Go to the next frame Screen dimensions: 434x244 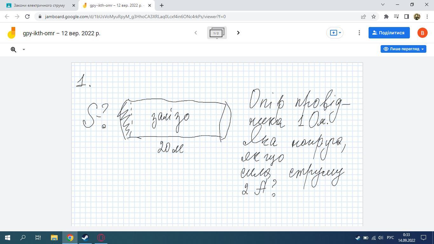pyautogui.click(x=238, y=33)
